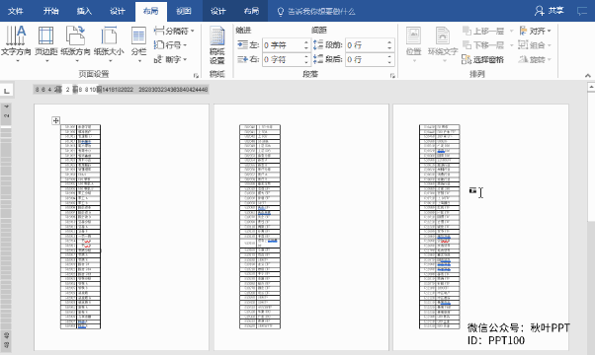This screenshot has height=355, width=595.
Task: Click the 告诉我你想要做什么 search box
Action: coord(316,12)
